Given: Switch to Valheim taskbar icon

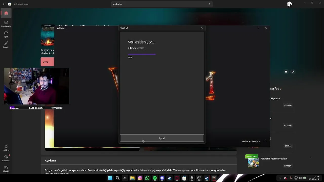Looking at the screenshot, I should tap(214, 178).
